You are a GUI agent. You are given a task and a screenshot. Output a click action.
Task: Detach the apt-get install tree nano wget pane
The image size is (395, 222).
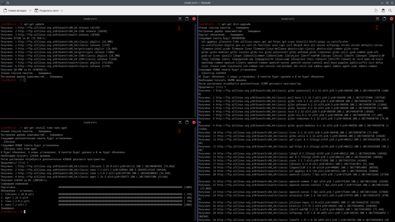click(187, 122)
